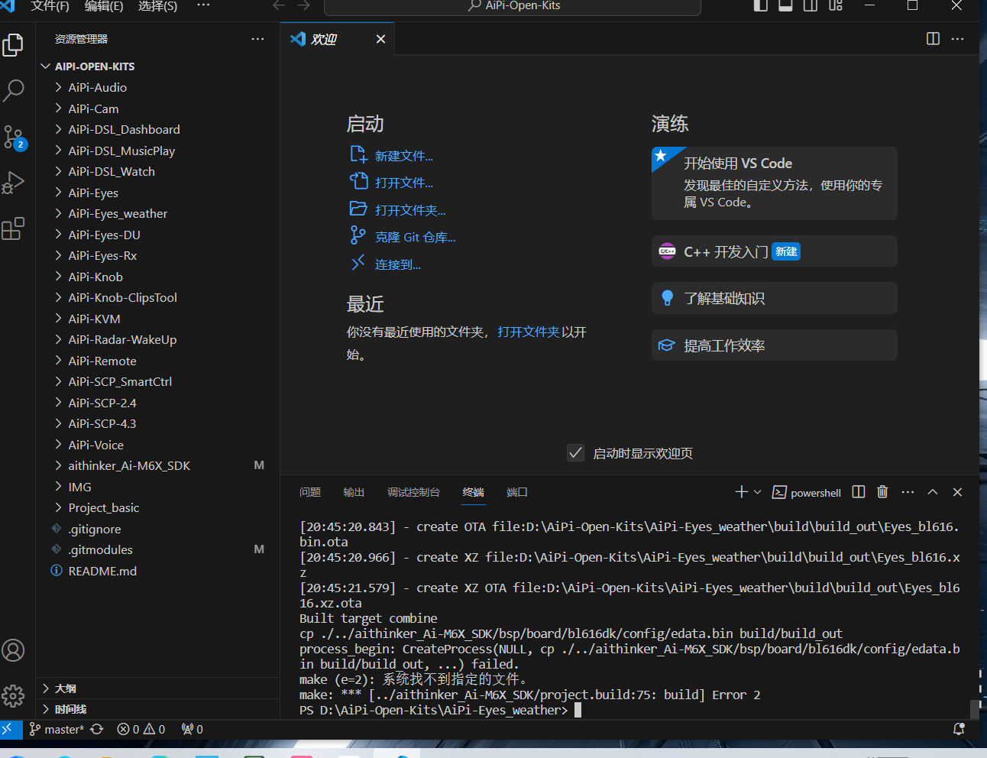The image size is (987, 758).
Task: Maximize the panel with up chevron
Action: pyautogui.click(x=933, y=492)
